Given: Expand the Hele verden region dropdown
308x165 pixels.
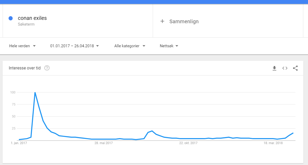Looking at the screenshot, I should [22, 46].
